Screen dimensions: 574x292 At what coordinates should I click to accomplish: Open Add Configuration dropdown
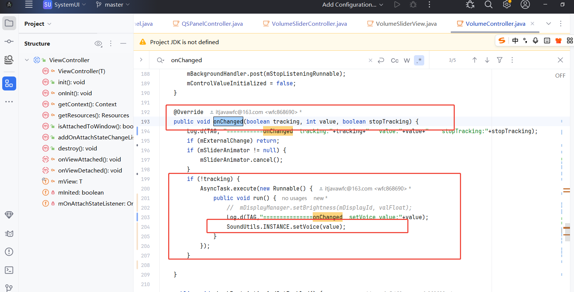coord(352,4)
